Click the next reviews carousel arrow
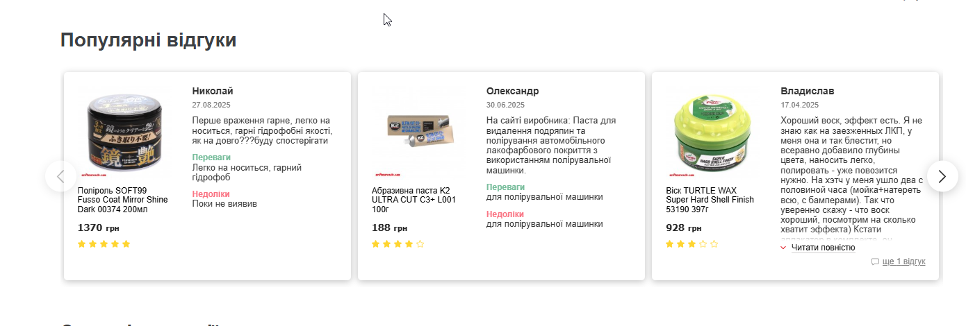The height and width of the screenshot is (326, 966). (942, 177)
